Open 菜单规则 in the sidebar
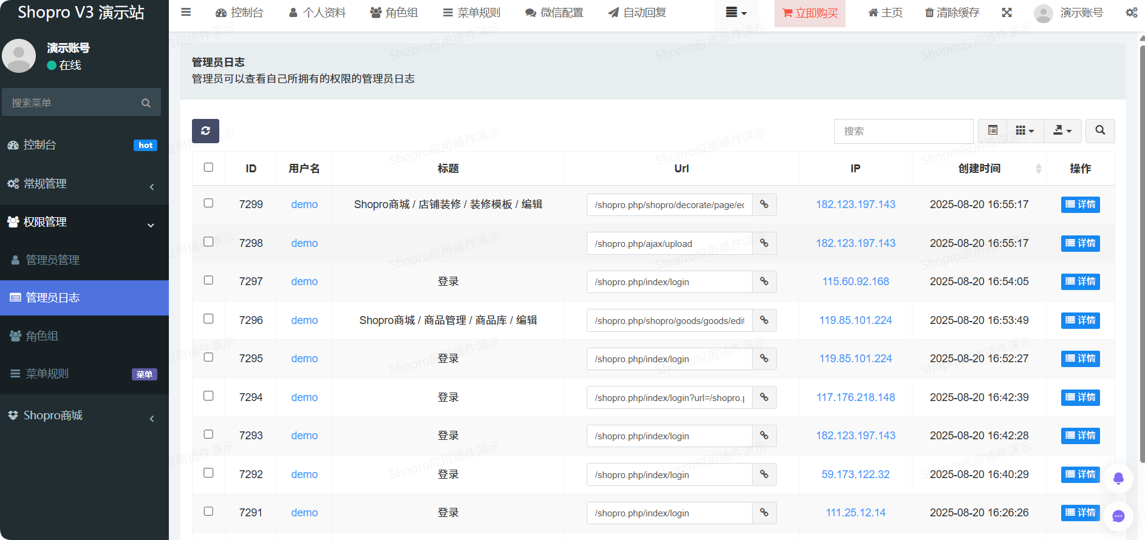Viewport: 1145px width, 540px height. click(84, 374)
